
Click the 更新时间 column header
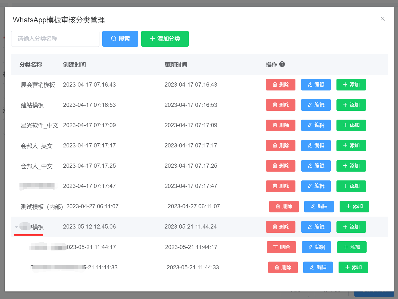[176, 64]
